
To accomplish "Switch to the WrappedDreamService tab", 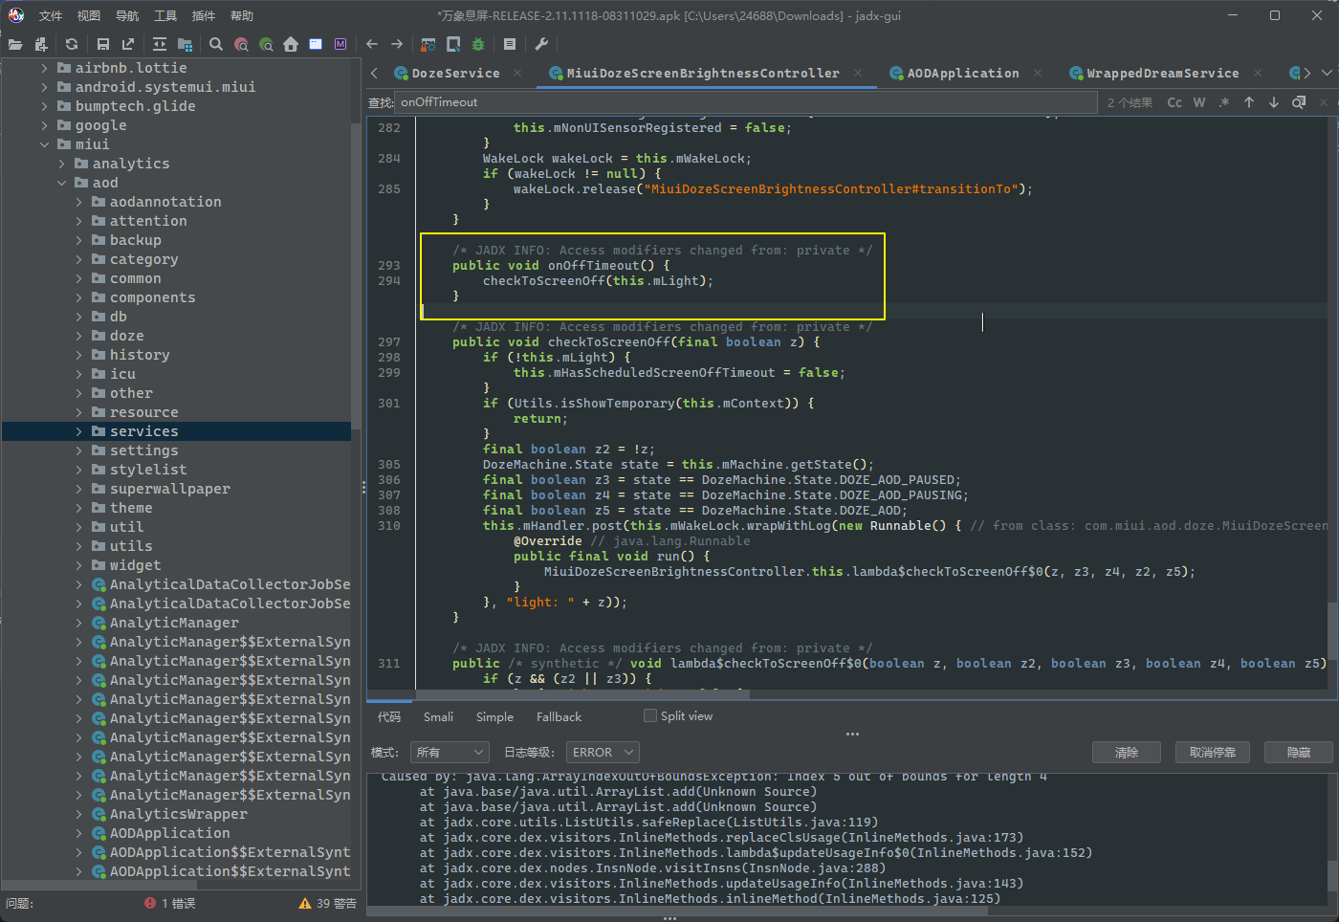I will [x=1162, y=73].
